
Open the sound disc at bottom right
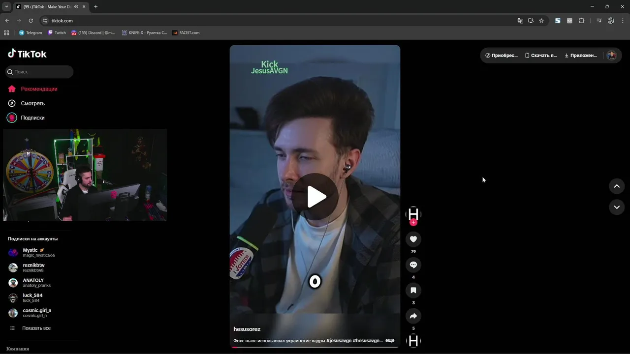click(x=413, y=341)
